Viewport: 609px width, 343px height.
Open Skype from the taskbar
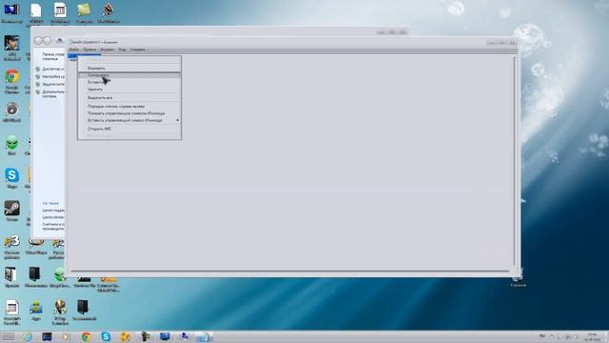[106, 336]
